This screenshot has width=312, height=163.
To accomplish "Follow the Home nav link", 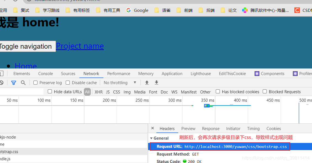I will pos(26,66).
